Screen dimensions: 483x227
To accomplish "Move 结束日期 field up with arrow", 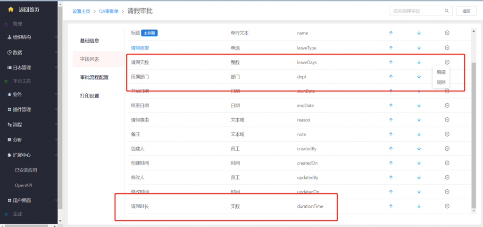I will point(391,105).
